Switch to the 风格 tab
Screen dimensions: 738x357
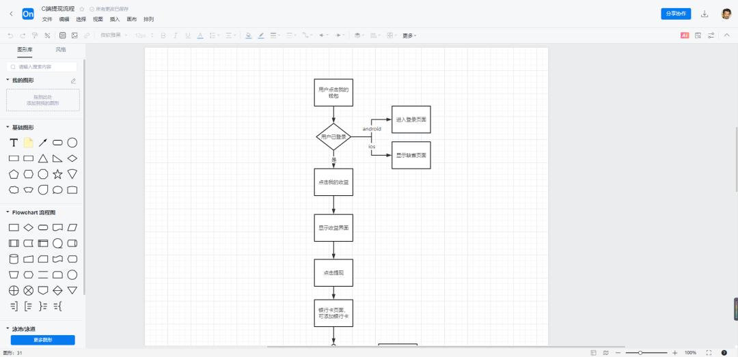click(61, 50)
